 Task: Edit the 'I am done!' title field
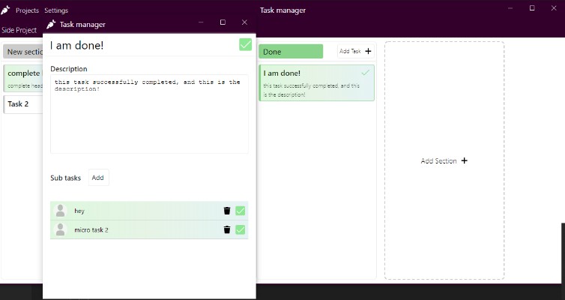pos(141,45)
